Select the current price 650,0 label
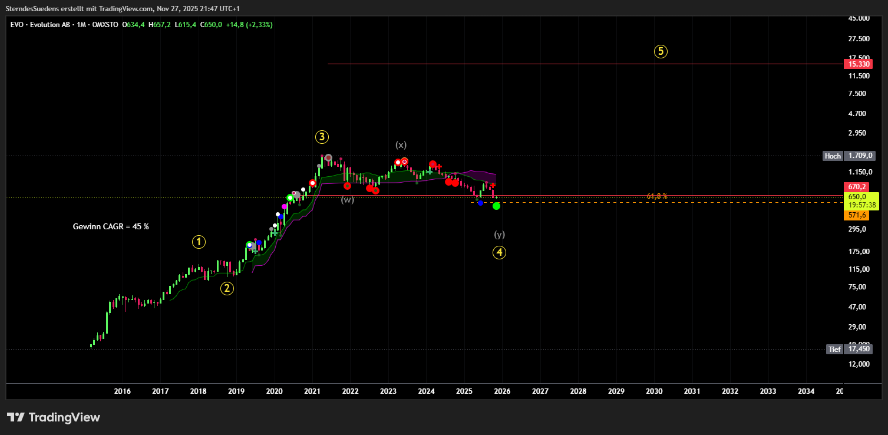The width and height of the screenshot is (888, 435). pyautogui.click(x=857, y=197)
